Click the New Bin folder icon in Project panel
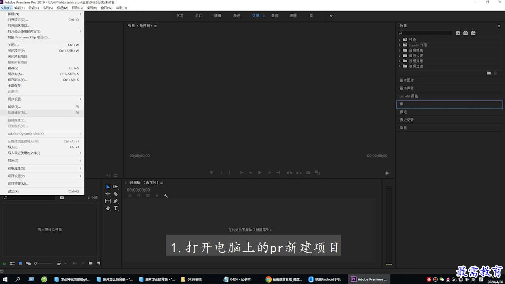 (90, 263)
